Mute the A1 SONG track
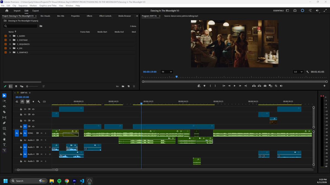The width and height of the screenshot is (330, 185). (42, 133)
